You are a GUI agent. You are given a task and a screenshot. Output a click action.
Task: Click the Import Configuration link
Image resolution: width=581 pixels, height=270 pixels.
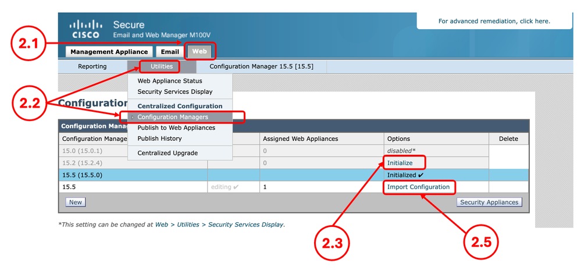point(418,187)
